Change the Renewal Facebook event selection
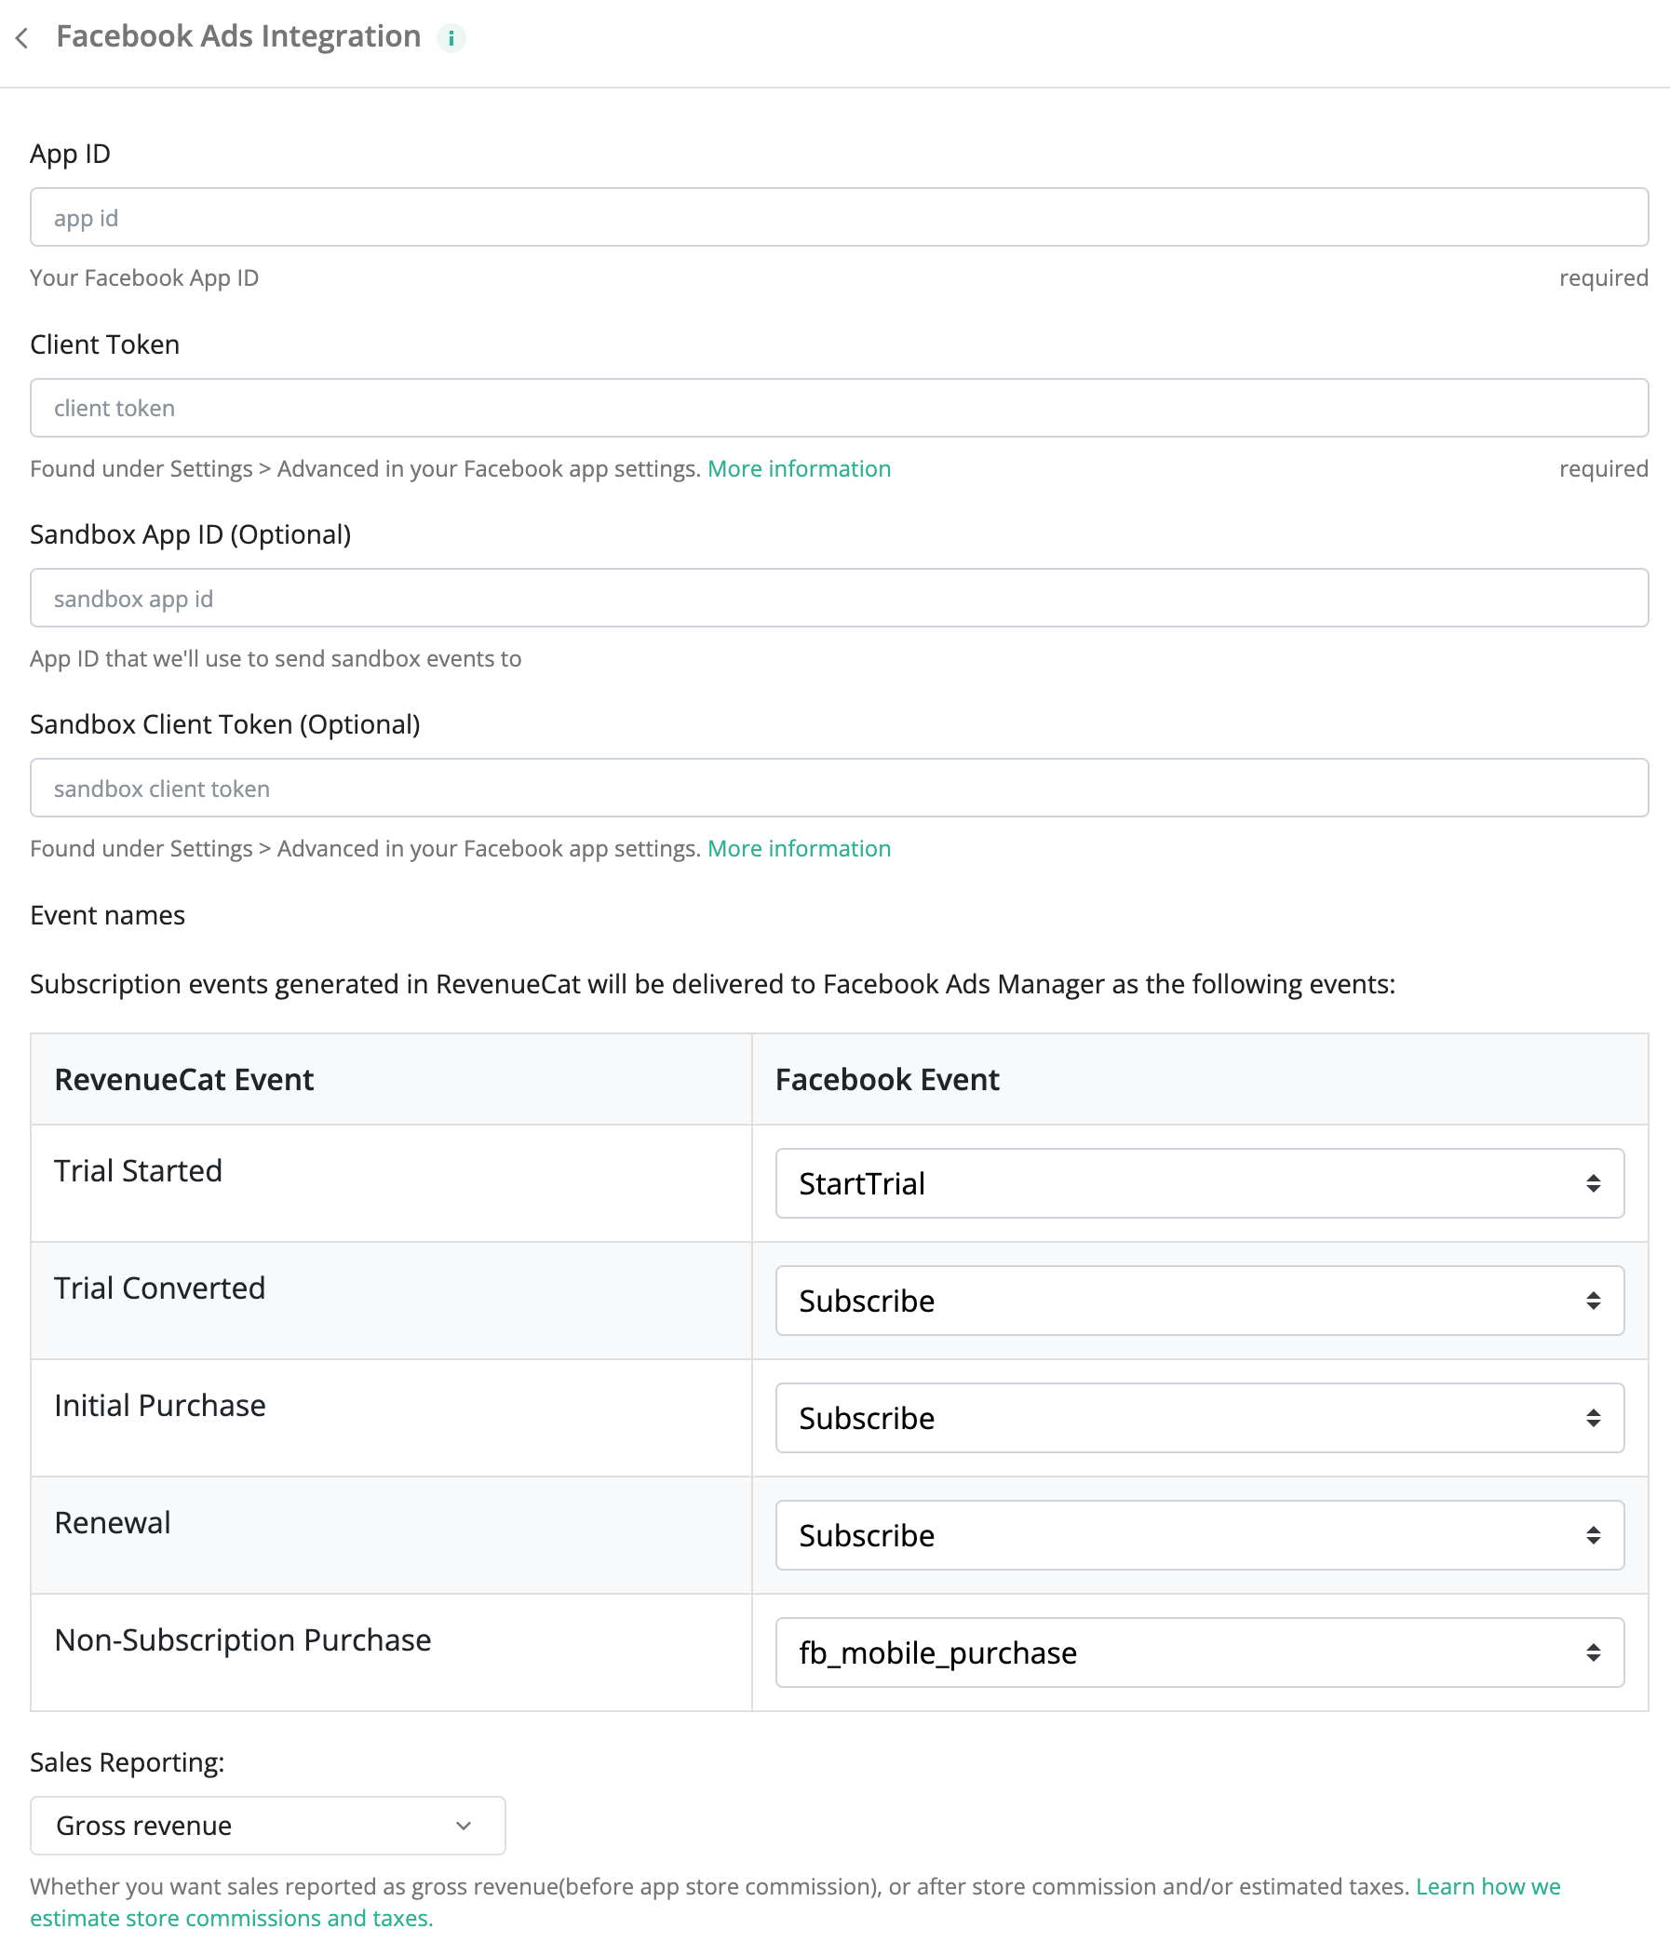The width and height of the screenshot is (1670, 1956). [x=1198, y=1535]
